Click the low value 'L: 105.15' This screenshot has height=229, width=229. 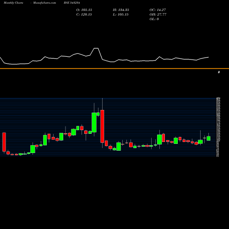(120, 15)
